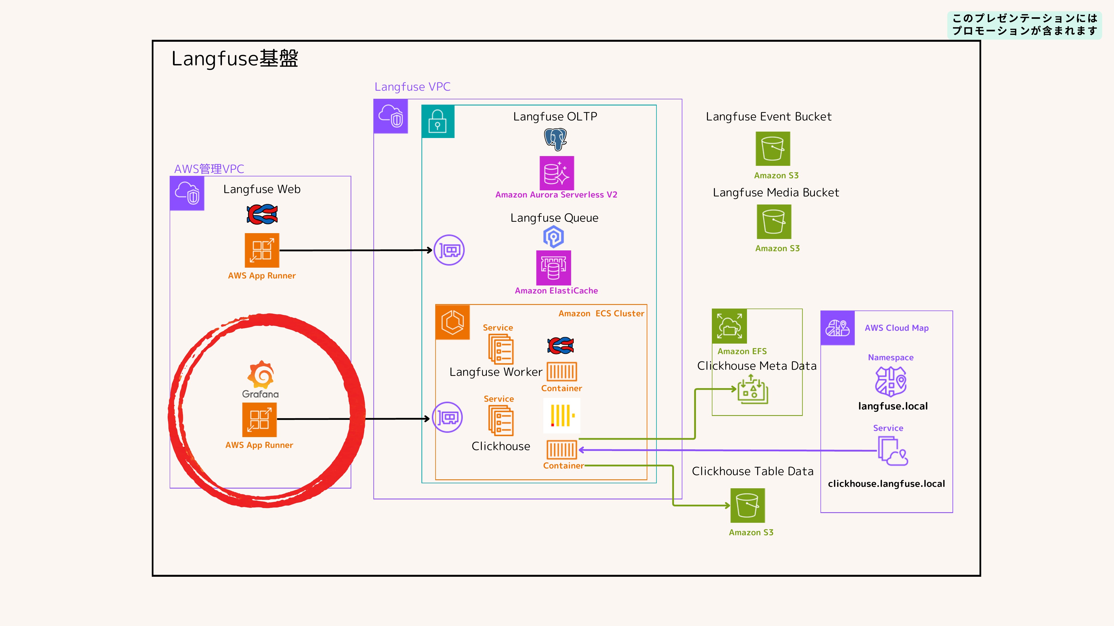Click the Langfuse Media Bucket S3 icon
1114x626 pixels.
774,222
